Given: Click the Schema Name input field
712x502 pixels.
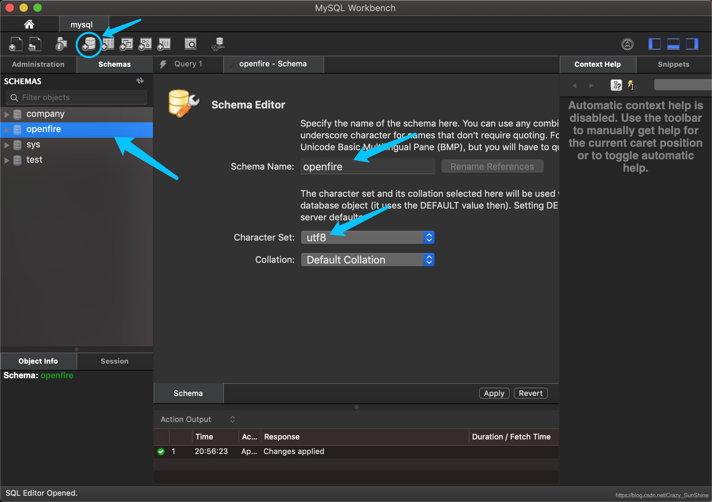Looking at the screenshot, I should (x=367, y=167).
